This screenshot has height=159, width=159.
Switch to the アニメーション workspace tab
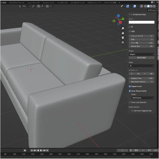coord(48,3)
